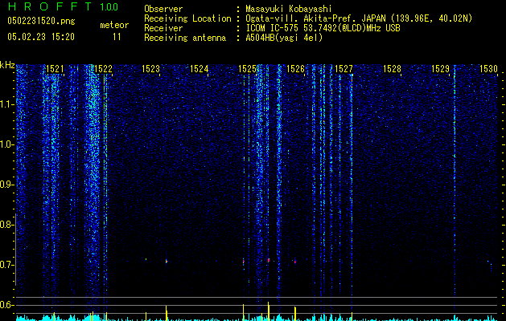Click the 'Observer' field label

163,9
